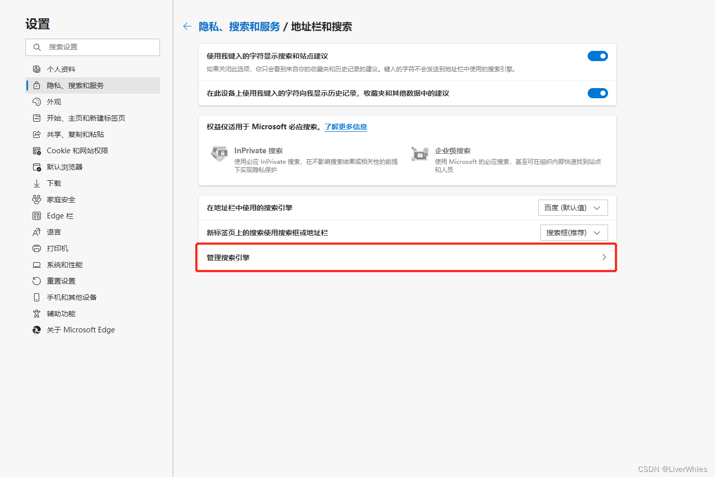Click the 权益仅适用于 Microsoft 必应搜索 text

click(264, 127)
